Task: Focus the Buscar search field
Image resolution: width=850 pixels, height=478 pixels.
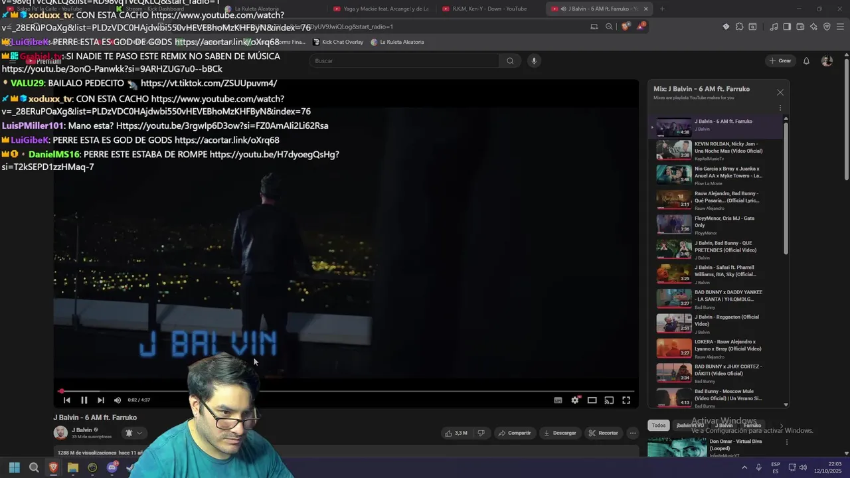Action: (x=404, y=60)
